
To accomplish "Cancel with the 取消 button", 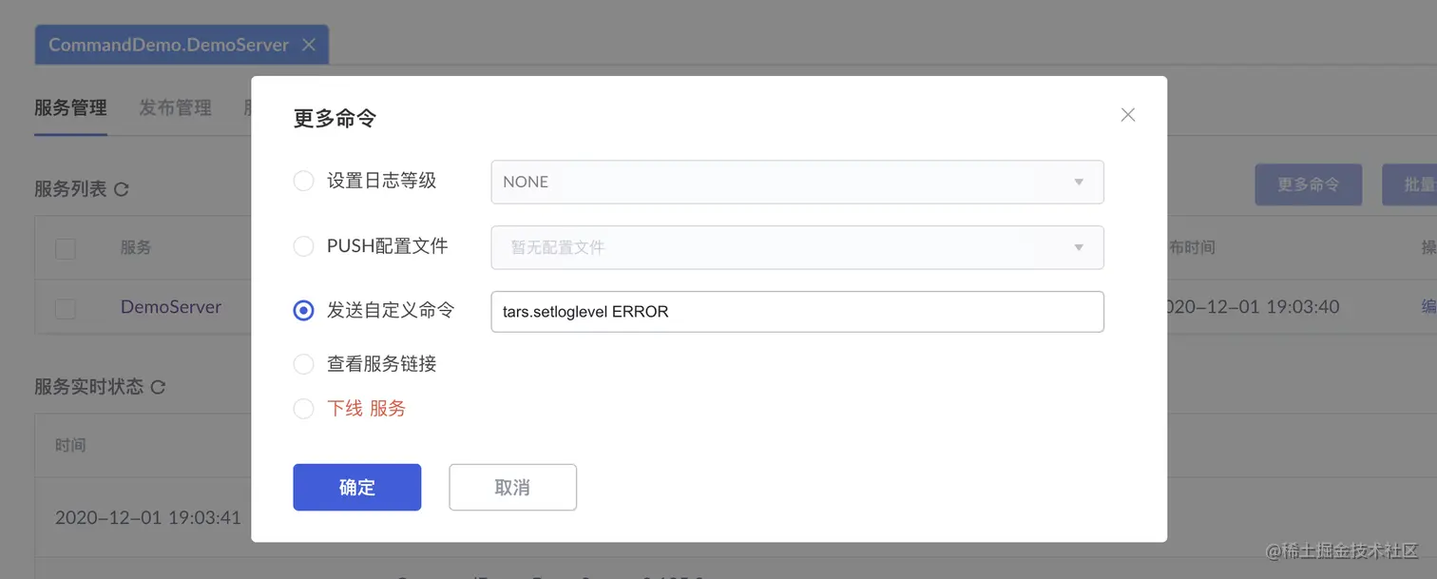I will coord(513,488).
